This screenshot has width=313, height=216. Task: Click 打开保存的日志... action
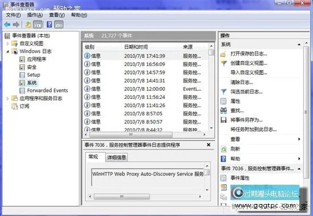tap(249, 54)
